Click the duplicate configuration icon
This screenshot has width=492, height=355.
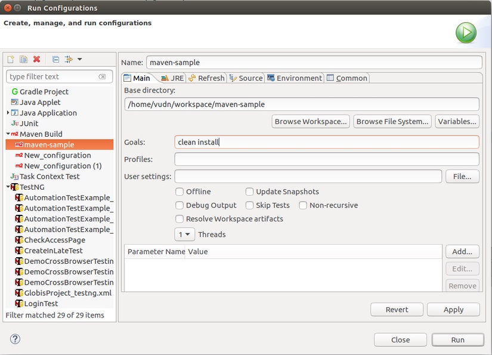(x=23, y=59)
